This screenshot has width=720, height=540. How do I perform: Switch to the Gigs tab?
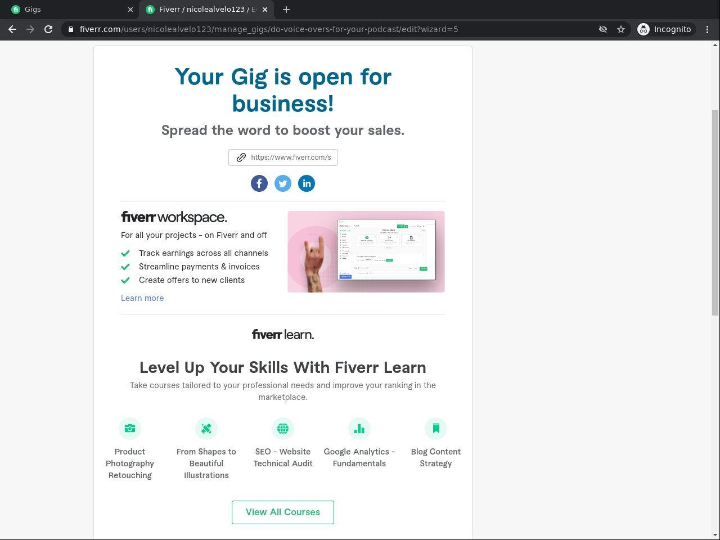(69, 10)
